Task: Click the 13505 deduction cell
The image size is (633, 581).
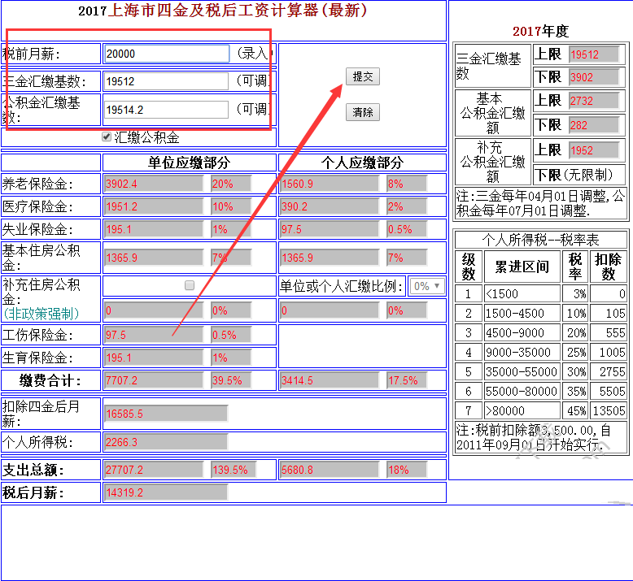Action: 609,411
